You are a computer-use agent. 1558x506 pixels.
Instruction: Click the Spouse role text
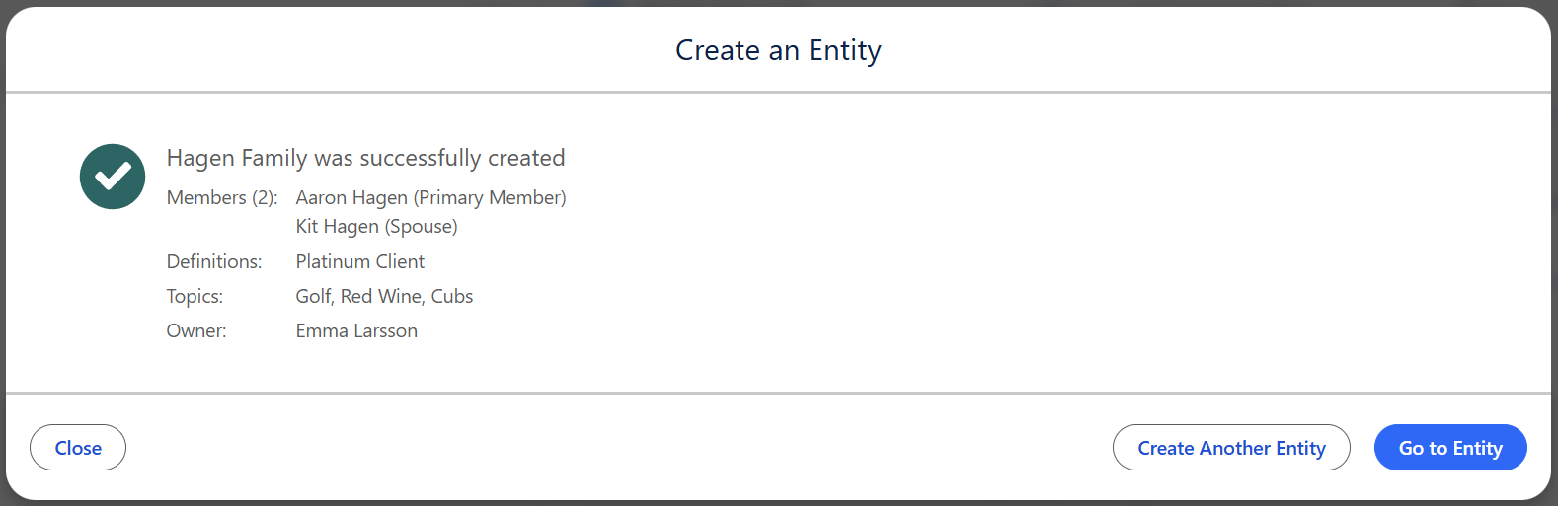[422, 226]
